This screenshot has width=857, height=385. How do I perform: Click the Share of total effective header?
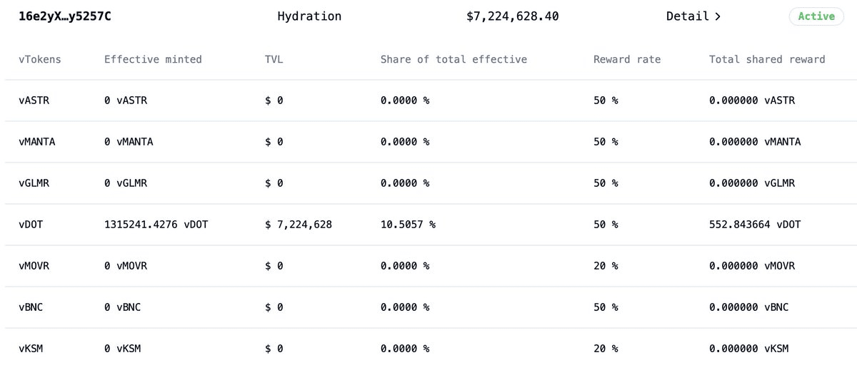[453, 59]
